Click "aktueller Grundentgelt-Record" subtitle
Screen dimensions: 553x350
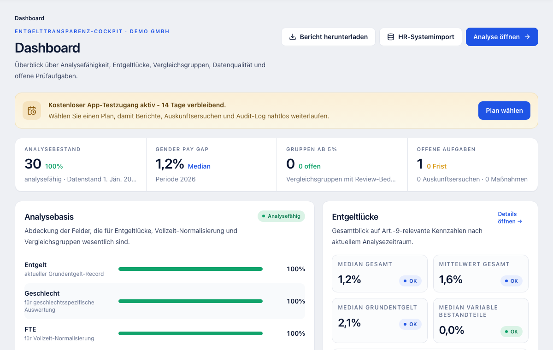click(x=64, y=274)
